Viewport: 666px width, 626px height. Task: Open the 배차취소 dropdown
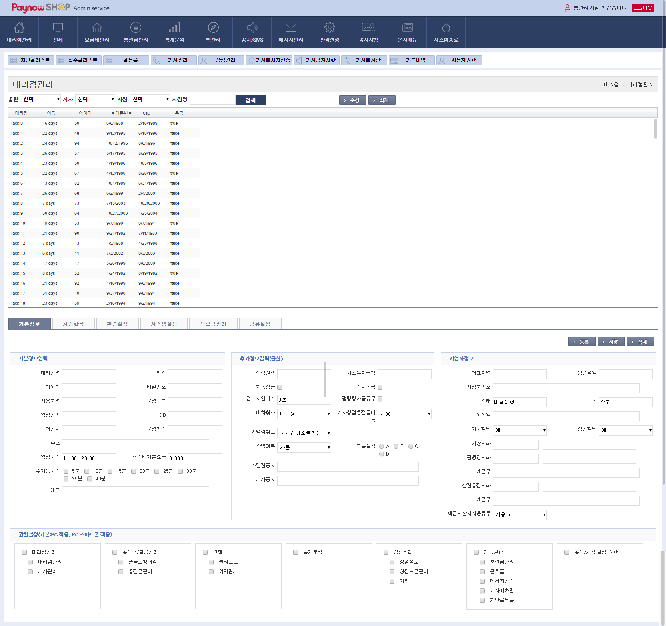(304, 414)
